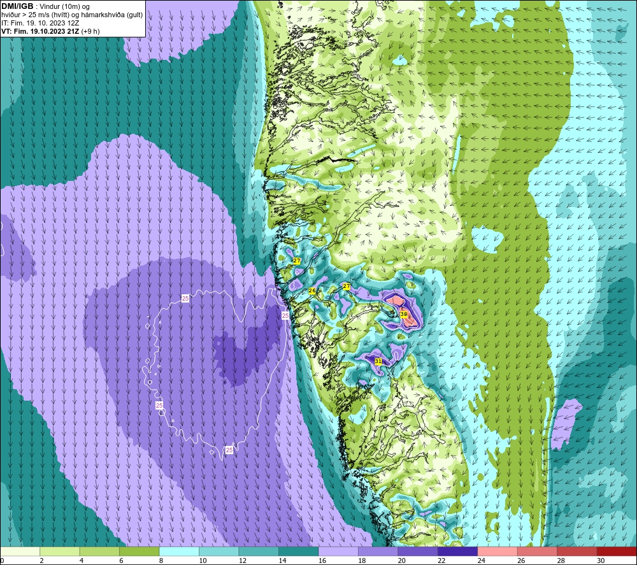This screenshot has height=565, width=637.
Task: Pick the 12–14 m/s teal legend swatch
Action: [259, 551]
